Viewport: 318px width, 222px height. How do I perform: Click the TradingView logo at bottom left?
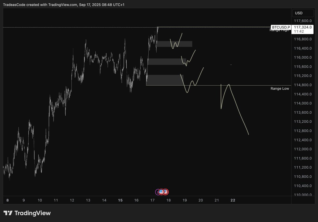27,213
